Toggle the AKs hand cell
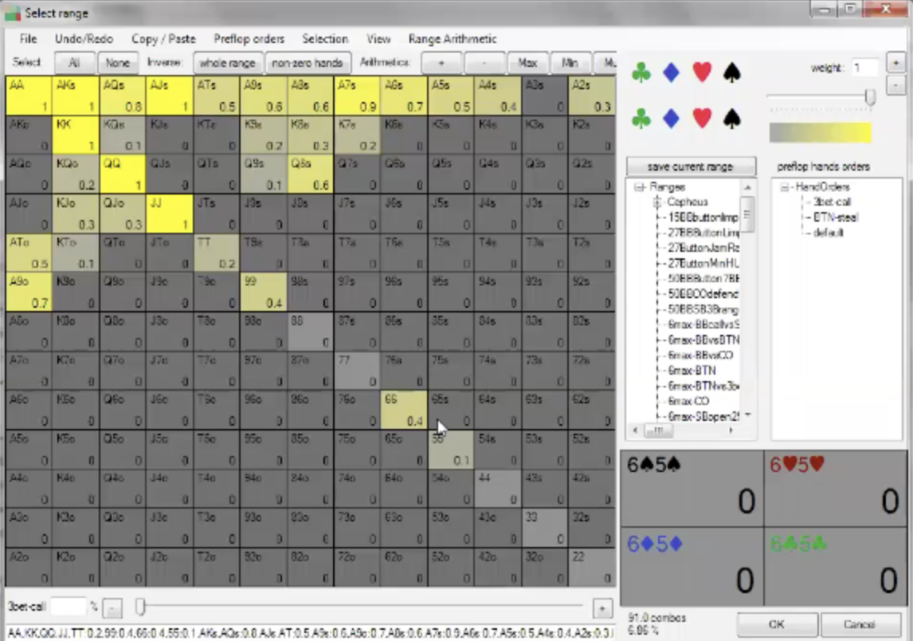913x641 pixels. tap(76, 96)
